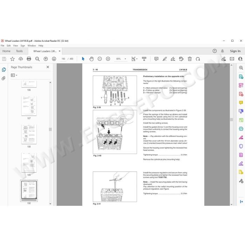245x245 pixels.
Task: Open the View menu
Action: 15,45
